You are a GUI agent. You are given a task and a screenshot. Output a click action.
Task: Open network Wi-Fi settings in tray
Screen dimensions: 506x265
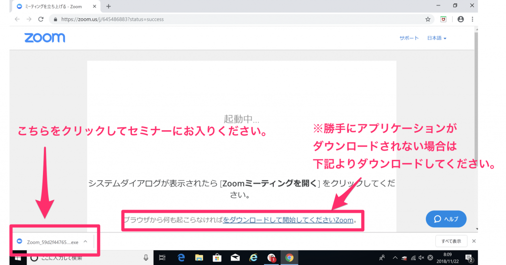pyautogui.click(x=413, y=258)
